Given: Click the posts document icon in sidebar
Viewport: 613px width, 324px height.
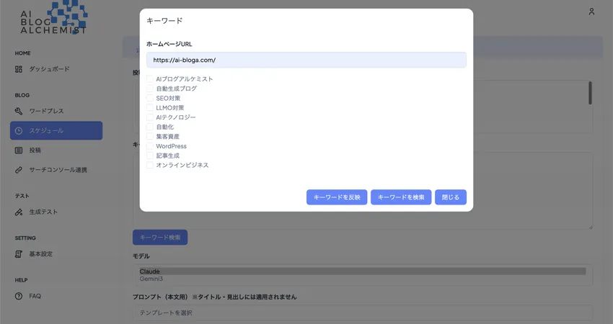Looking at the screenshot, I should click(x=19, y=150).
